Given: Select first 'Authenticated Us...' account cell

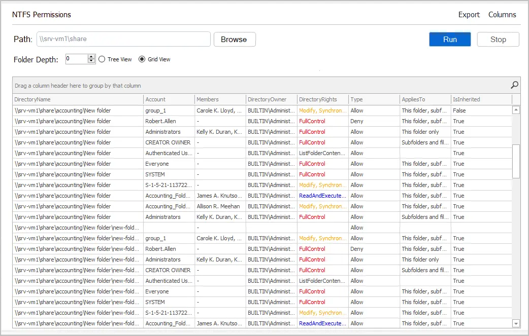Looking at the screenshot, I should click(x=169, y=153).
